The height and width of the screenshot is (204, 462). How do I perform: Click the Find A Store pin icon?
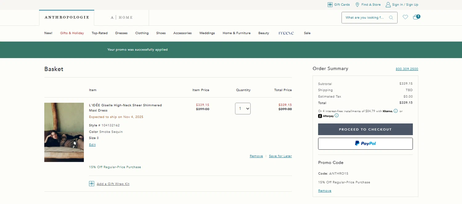357,5
